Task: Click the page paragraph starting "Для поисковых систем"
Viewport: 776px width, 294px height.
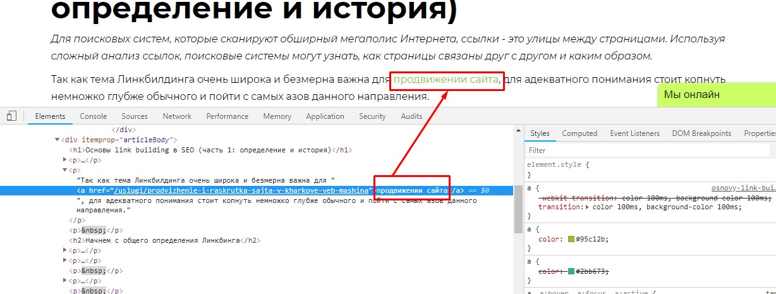Action: click(x=388, y=47)
